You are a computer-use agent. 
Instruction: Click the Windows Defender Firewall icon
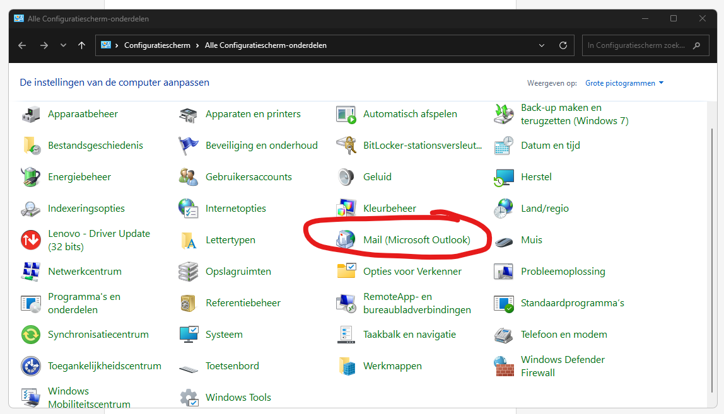(x=504, y=366)
